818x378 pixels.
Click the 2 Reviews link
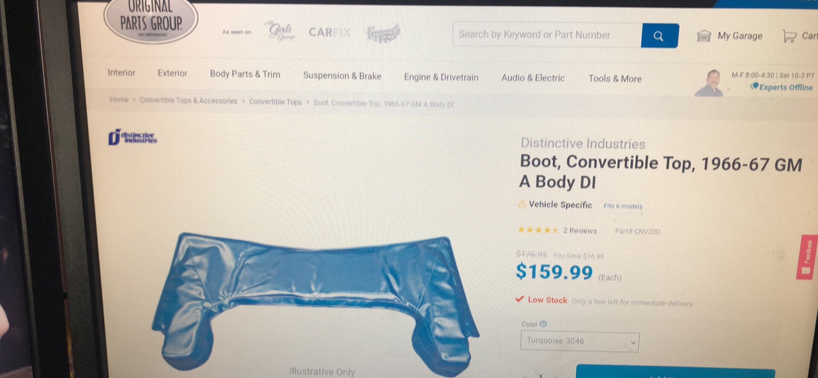pos(580,231)
